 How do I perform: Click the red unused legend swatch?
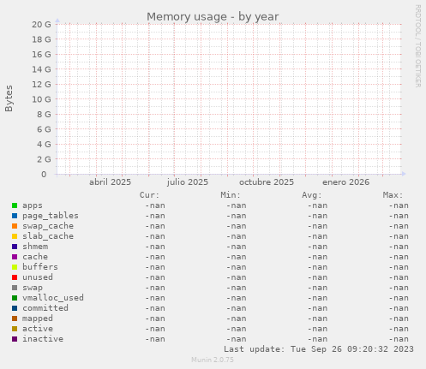pyautogui.click(x=15, y=277)
